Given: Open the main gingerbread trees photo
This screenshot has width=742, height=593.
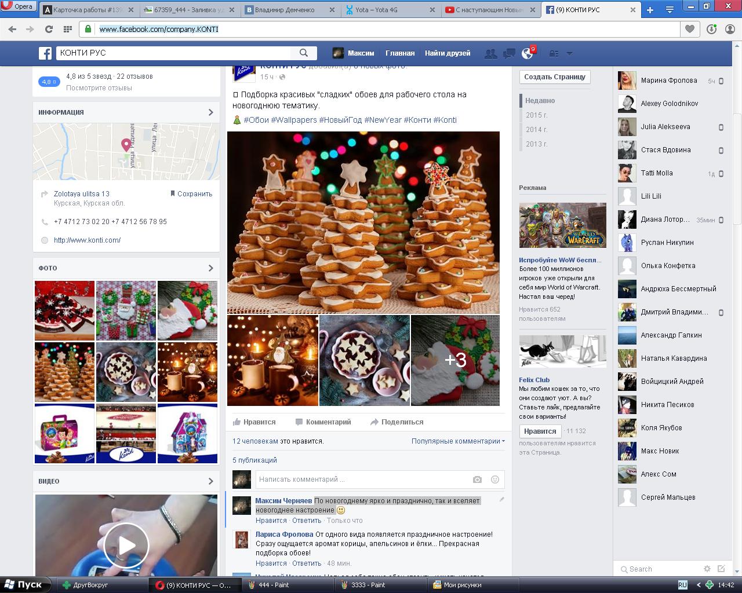Looking at the screenshot, I should 363,222.
